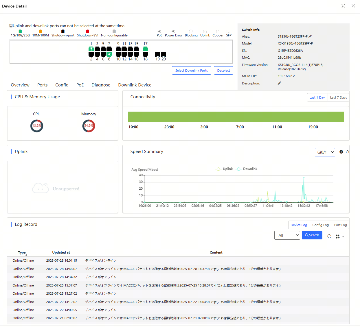The height and width of the screenshot is (327, 360).
Task: Select SFP port 19 on the switch panel
Action: pos(158,54)
